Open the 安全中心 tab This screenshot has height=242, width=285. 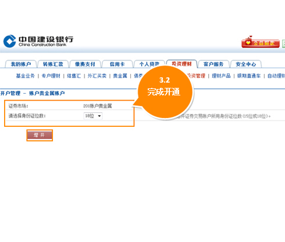tap(246, 64)
